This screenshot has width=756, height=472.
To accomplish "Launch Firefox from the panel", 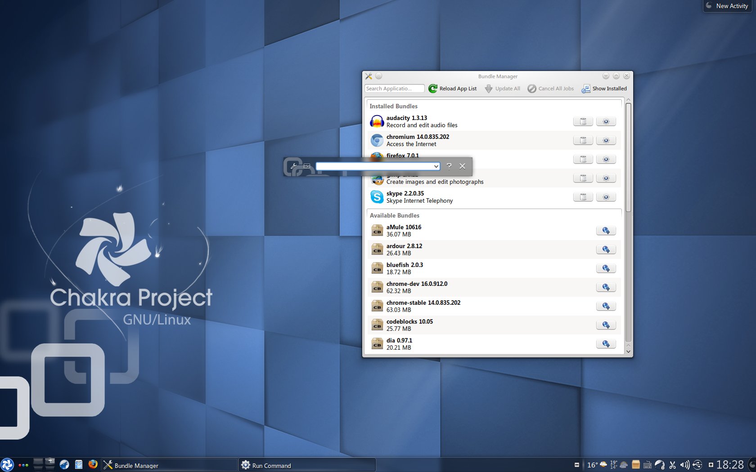I will [x=93, y=464].
